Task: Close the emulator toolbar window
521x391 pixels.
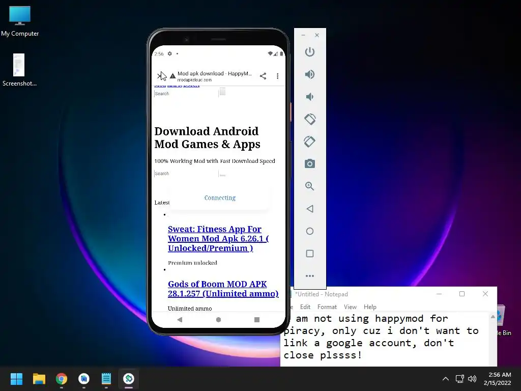Action: click(317, 35)
